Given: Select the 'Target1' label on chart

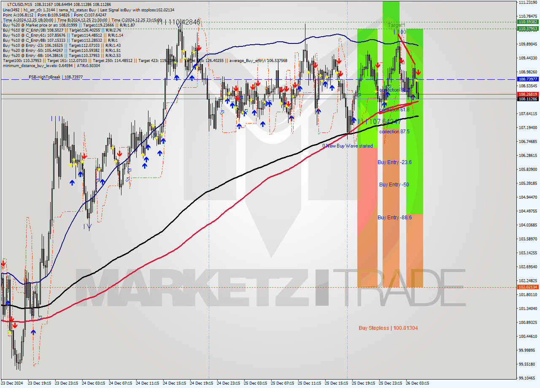Looking at the screenshot, I should [x=397, y=25].
